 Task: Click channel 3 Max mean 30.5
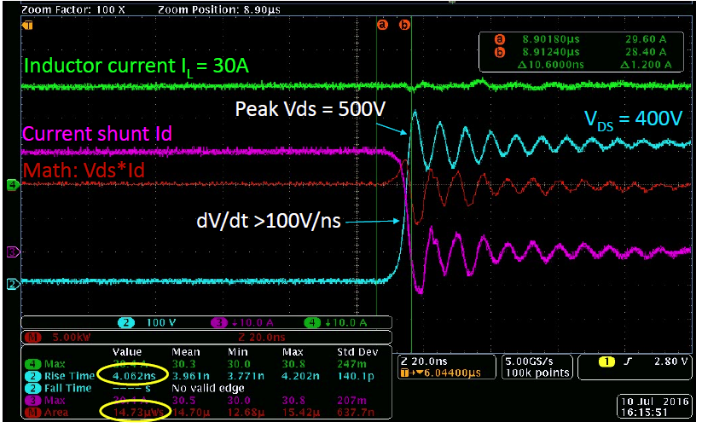tap(183, 400)
